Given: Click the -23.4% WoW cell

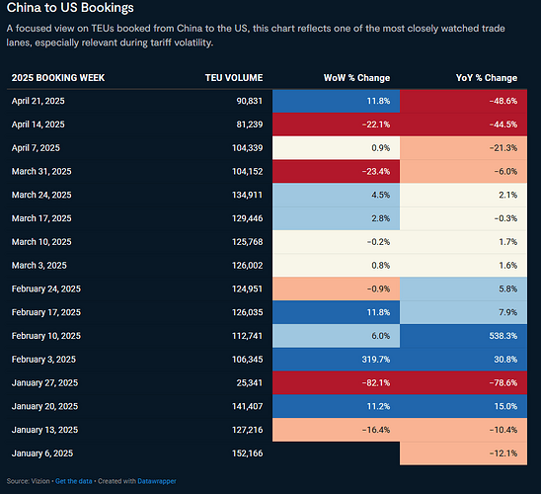Looking at the screenshot, I should pos(336,172).
